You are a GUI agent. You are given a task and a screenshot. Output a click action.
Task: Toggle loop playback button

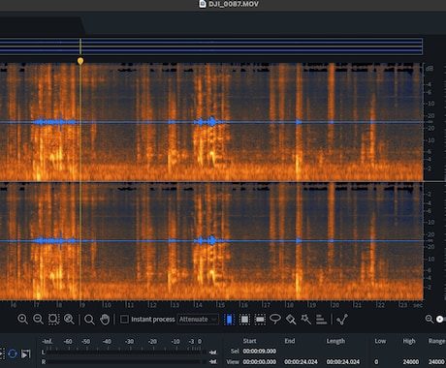pos(13,353)
